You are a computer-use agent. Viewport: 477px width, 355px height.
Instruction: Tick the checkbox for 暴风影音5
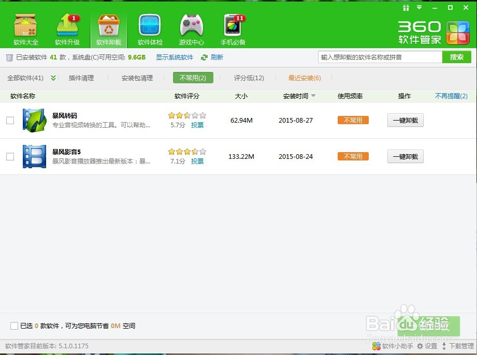10,156
